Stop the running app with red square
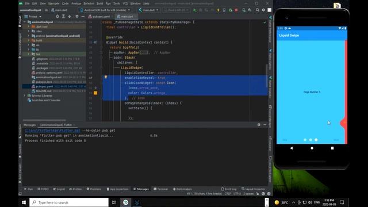This screenshot has width=368, height=207. coord(236,10)
